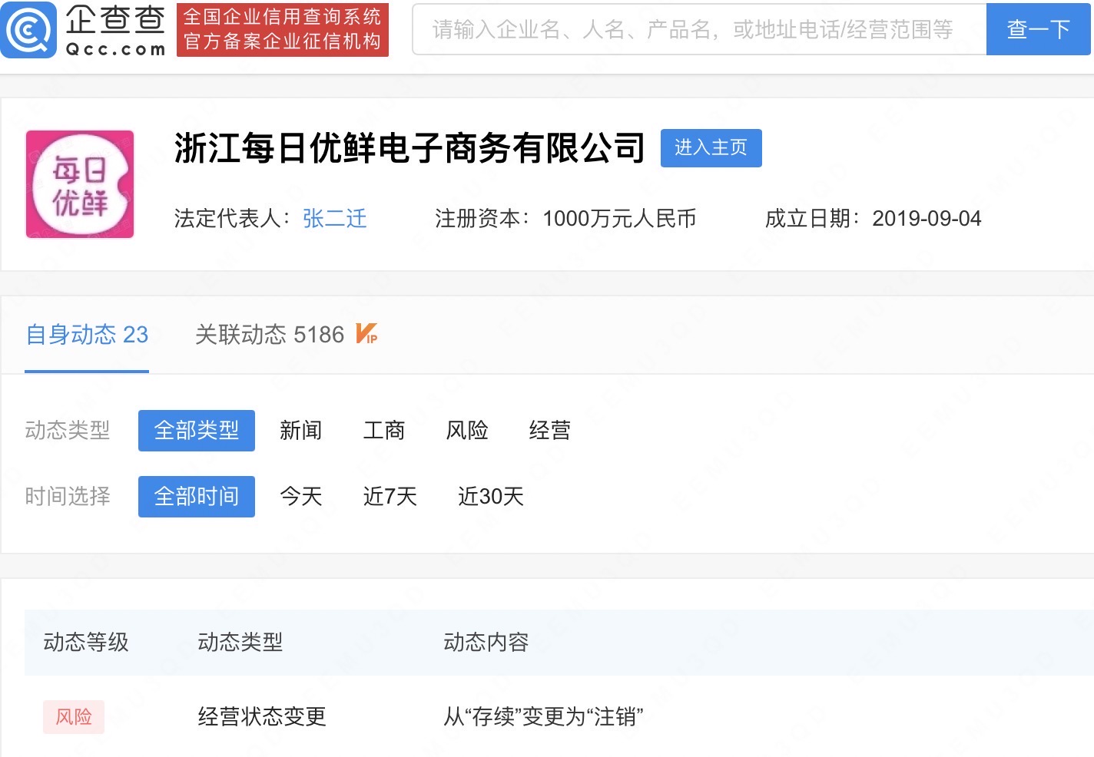The width and height of the screenshot is (1094, 757).
Task: Click founding date 2019-09-04 value
Action: coord(927,219)
